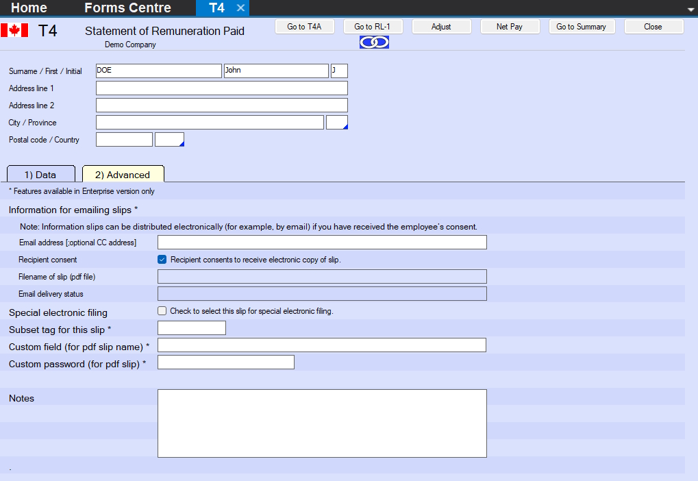Screen dimensions: 698x481
Task: Click the Custom password input field
Action: click(x=226, y=362)
